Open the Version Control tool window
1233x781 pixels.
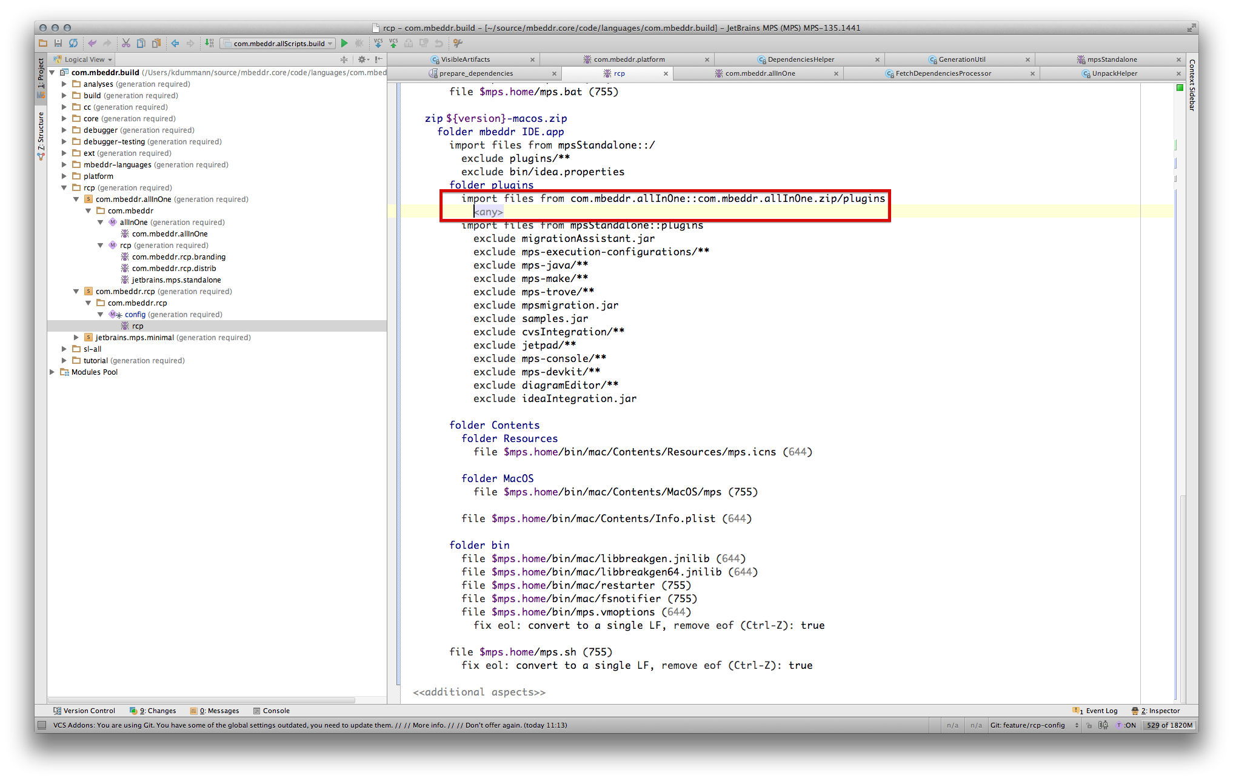point(84,711)
